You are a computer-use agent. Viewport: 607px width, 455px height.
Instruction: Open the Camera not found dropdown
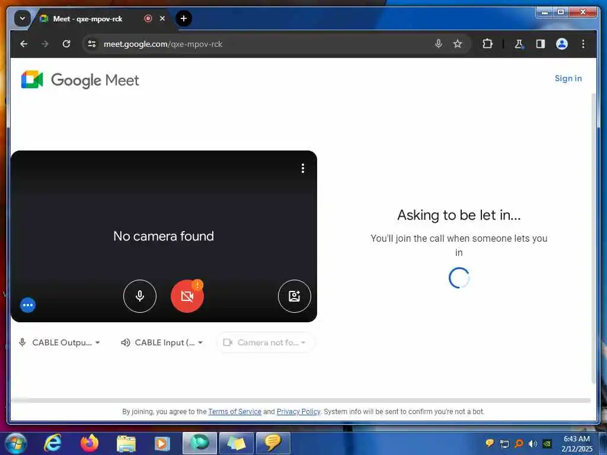[265, 342]
